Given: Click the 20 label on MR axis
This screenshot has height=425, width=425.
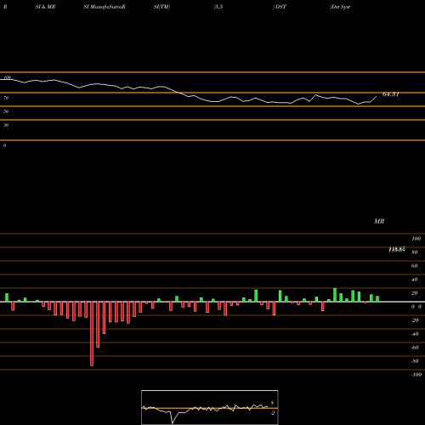Looking at the screenshot, I should (415, 293).
